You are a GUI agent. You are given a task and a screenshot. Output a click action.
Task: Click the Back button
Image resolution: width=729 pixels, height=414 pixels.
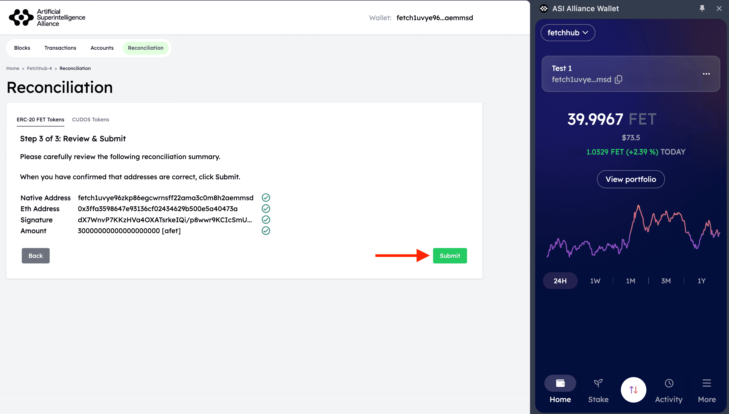[x=36, y=256]
